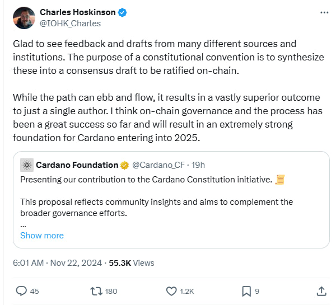Click Cardano Foundation's gold verified badge
The height and width of the screenshot is (305, 336).
point(124,165)
